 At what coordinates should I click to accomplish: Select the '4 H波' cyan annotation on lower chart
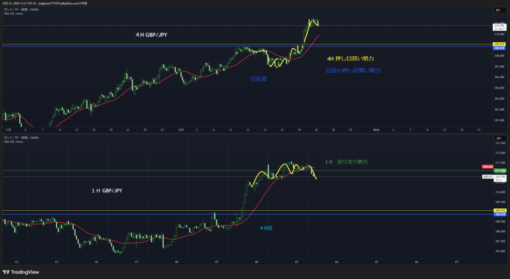(266, 227)
